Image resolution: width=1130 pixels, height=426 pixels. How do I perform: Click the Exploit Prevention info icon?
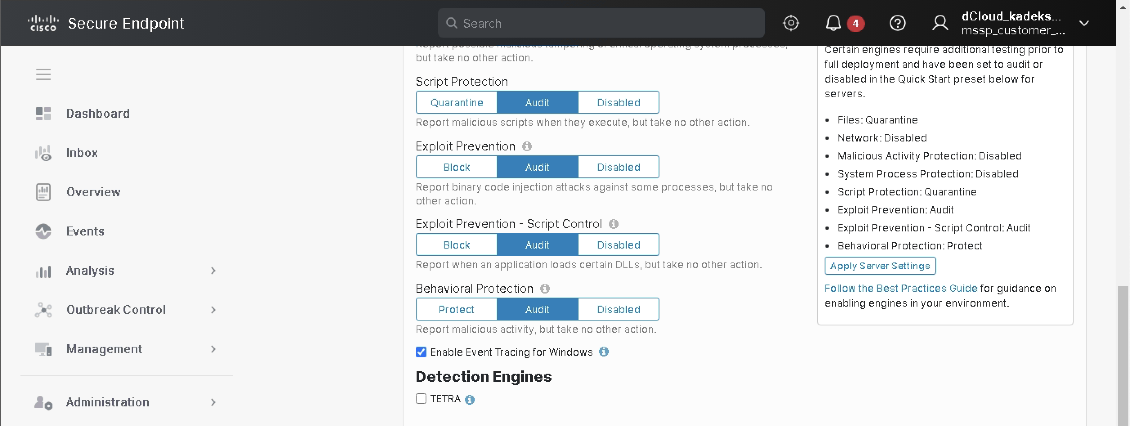click(527, 146)
